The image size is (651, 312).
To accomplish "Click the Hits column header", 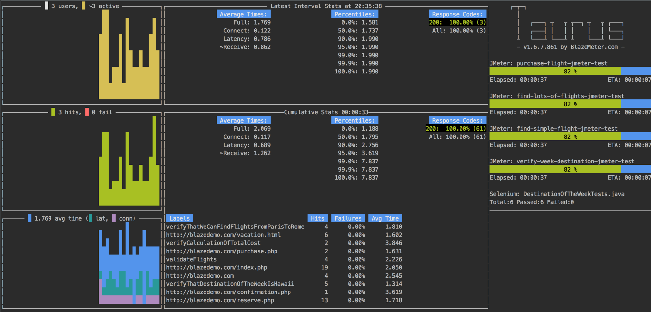I will pos(318,218).
